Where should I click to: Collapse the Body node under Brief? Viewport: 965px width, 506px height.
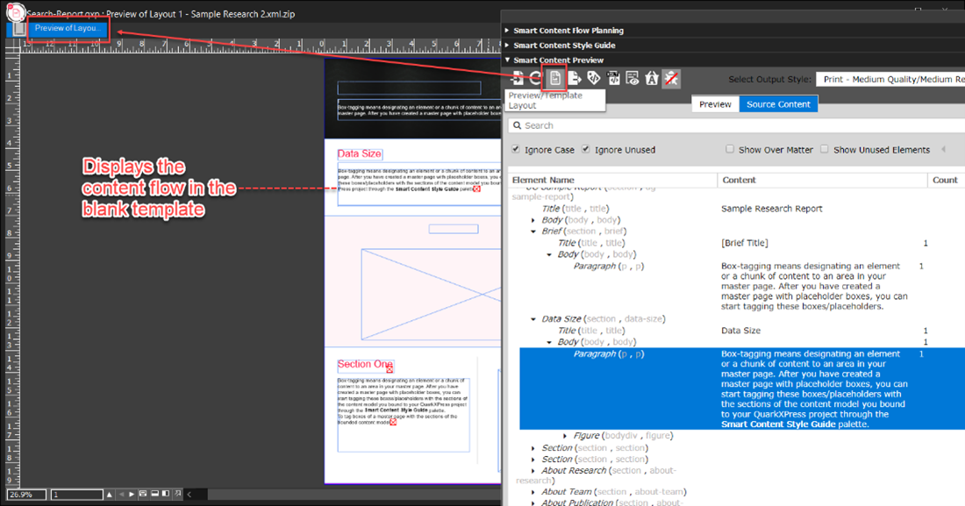(x=549, y=255)
